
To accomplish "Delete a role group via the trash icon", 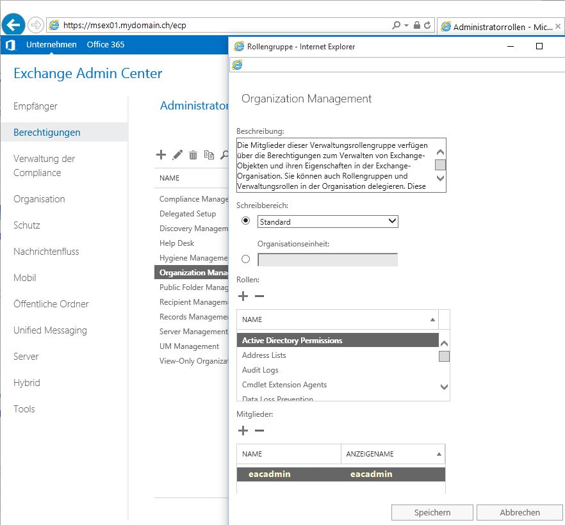I will pyautogui.click(x=193, y=155).
